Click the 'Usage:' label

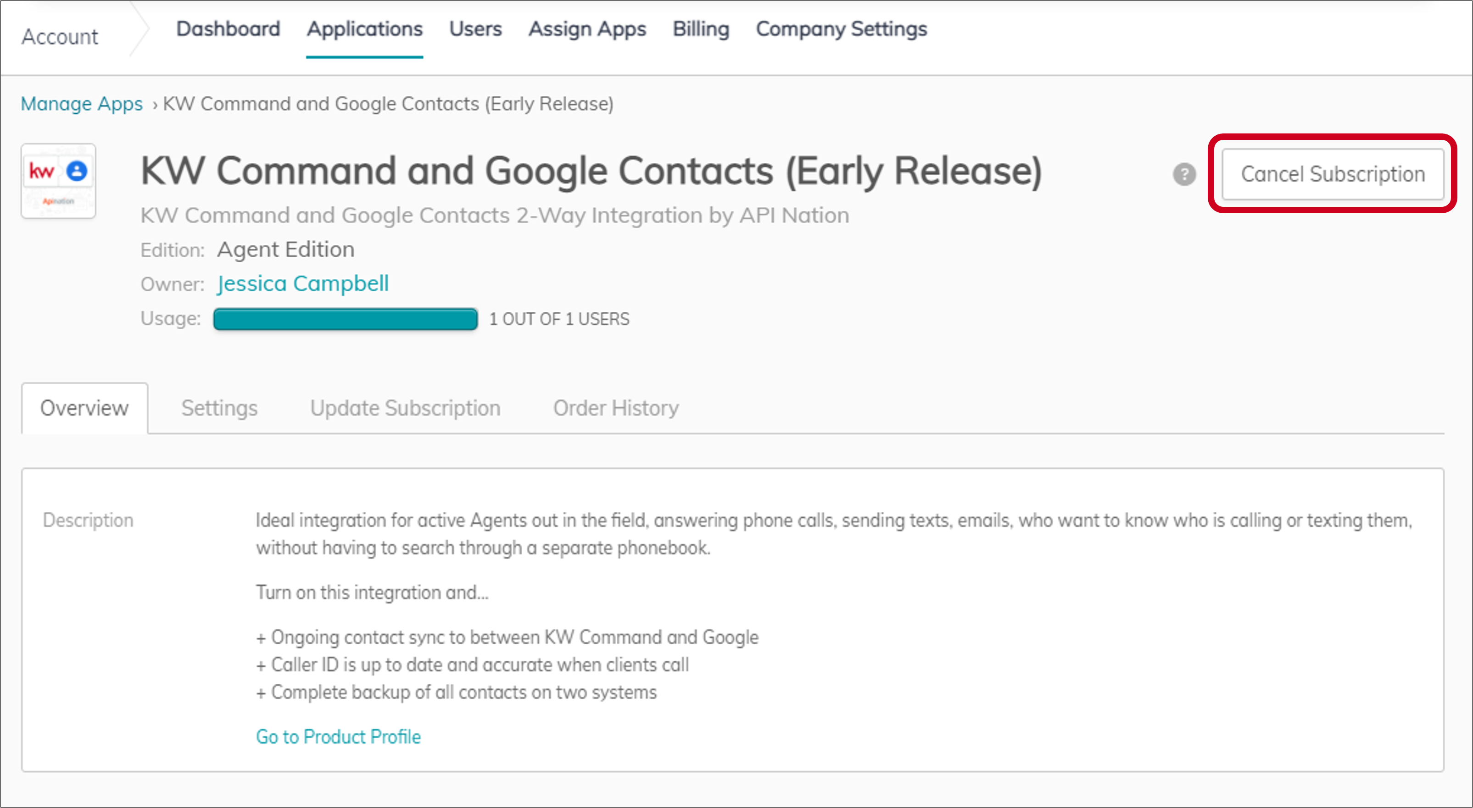[171, 318]
